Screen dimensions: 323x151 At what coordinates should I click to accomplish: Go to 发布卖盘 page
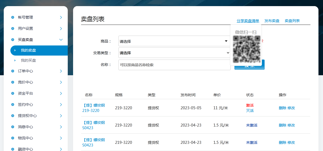tap(272, 21)
